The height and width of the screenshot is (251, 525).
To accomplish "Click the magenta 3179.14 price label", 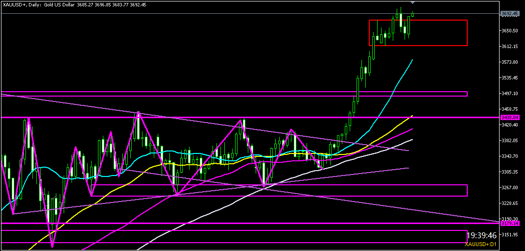I will [x=510, y=224].
